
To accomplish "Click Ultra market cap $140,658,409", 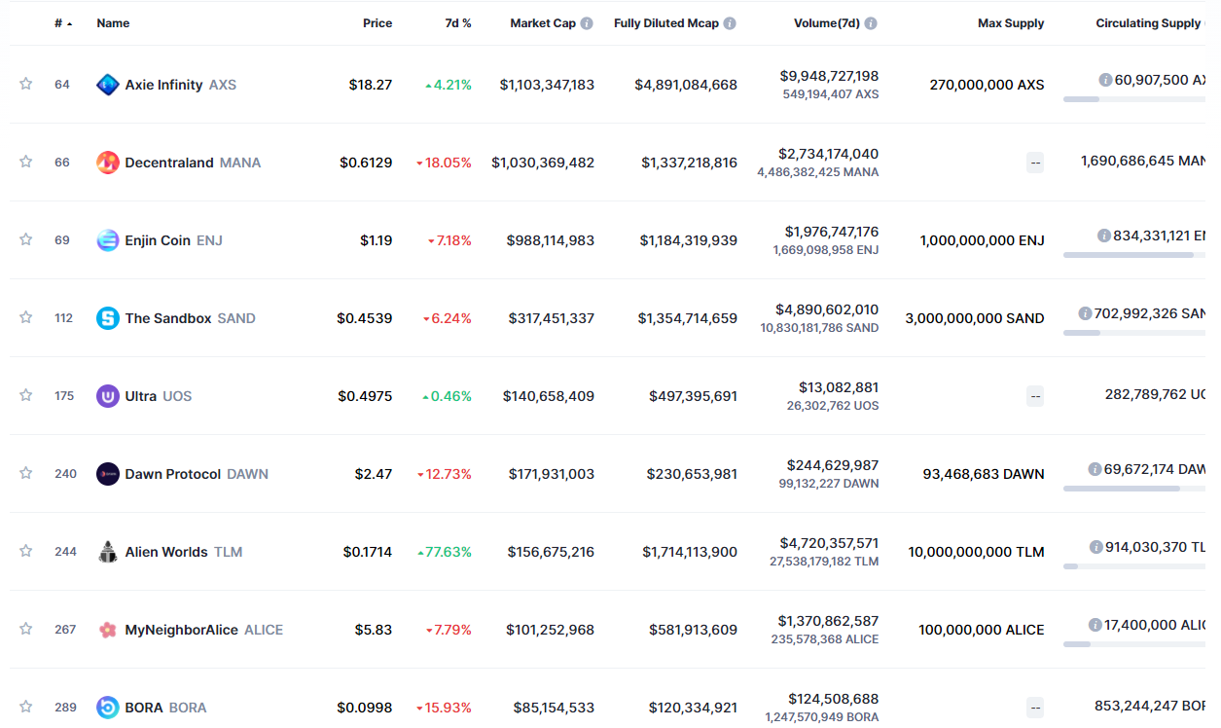I will [x=549, y=396].
